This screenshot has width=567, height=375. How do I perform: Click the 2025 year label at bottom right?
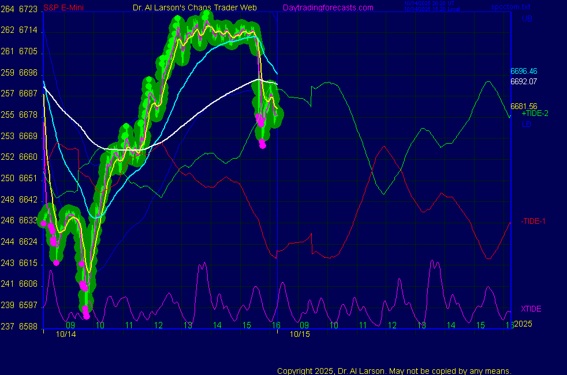(523, 324)
